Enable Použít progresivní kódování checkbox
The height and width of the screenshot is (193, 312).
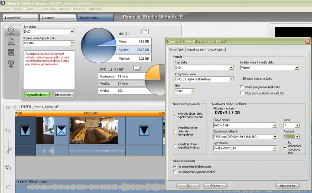pyautogui.click(x=242, y=87)
